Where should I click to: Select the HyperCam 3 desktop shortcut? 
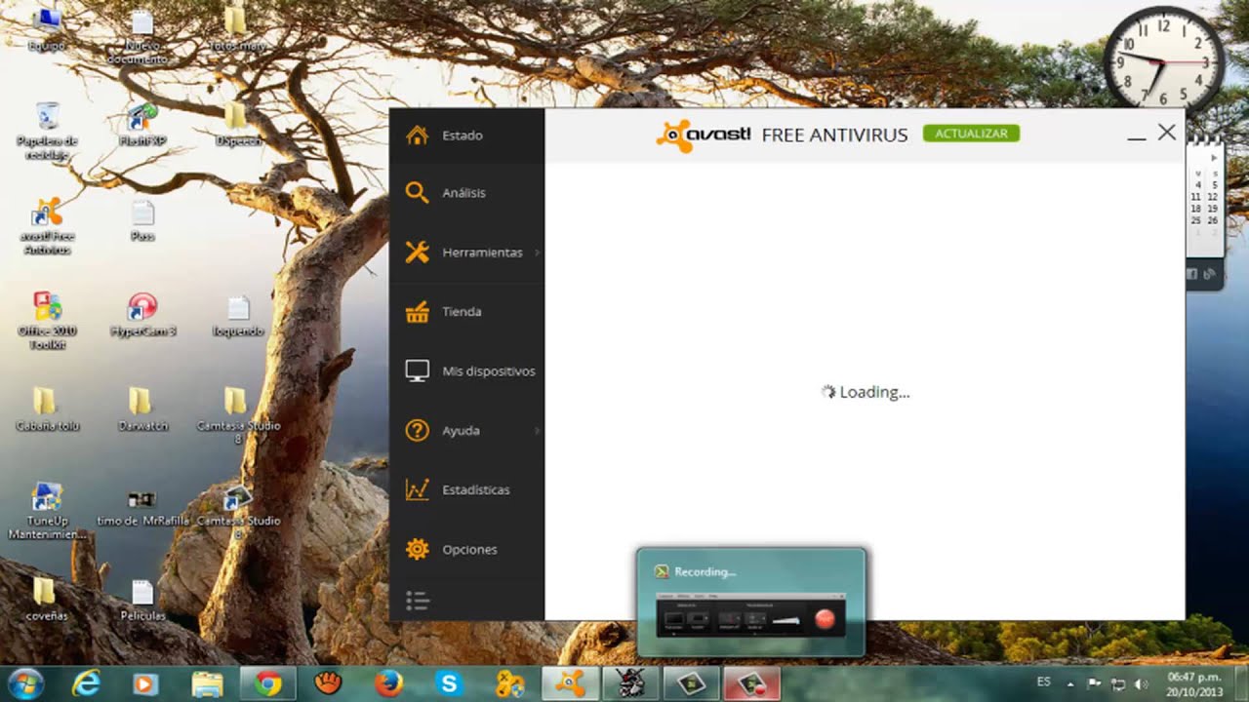click(142, 315)
